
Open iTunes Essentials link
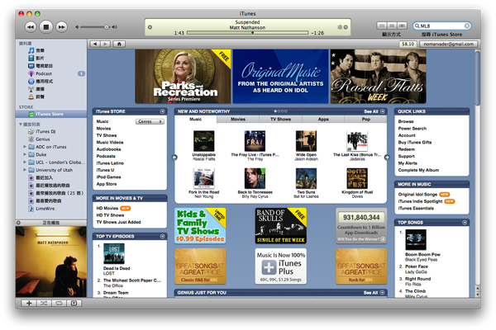tap(416, 209)
